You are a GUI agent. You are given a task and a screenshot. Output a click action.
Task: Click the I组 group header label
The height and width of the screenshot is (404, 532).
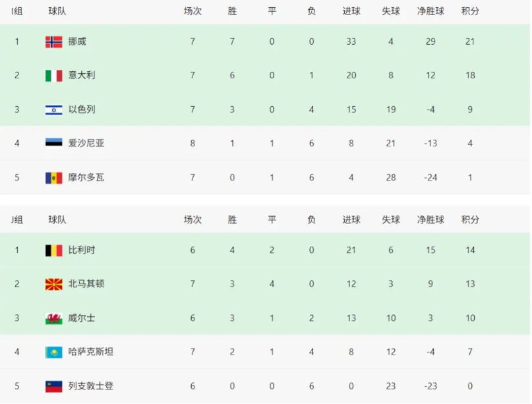tap(16, 11)
